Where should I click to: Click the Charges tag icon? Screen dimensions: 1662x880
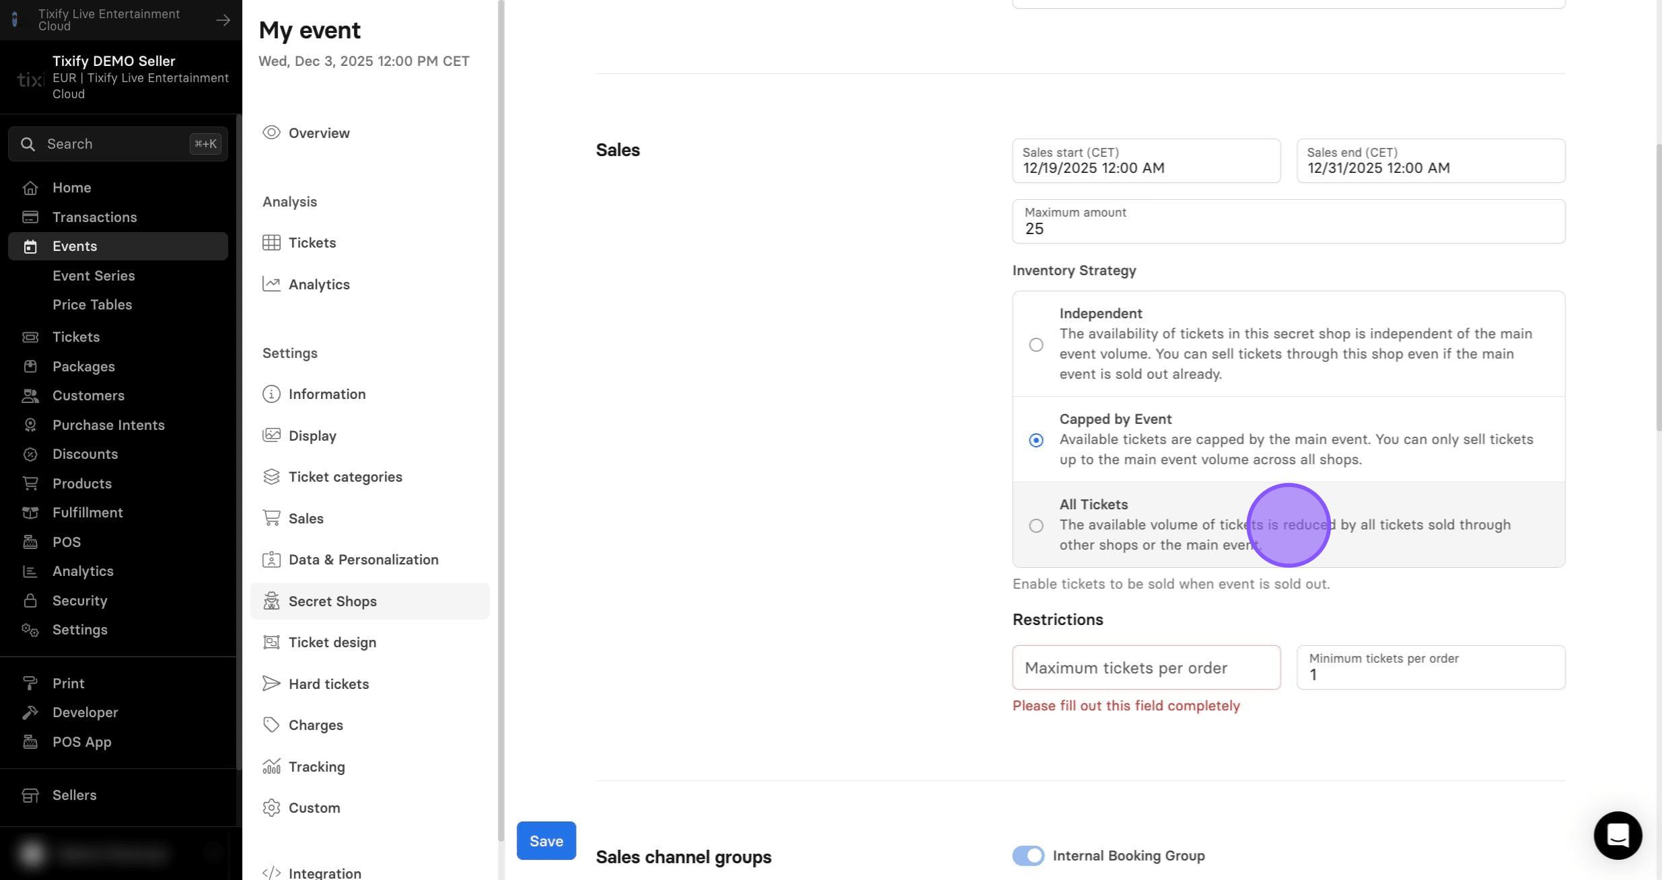(x=271, y=725)
